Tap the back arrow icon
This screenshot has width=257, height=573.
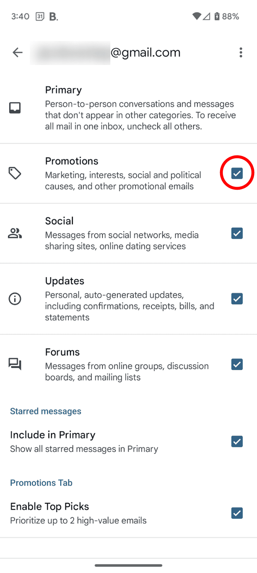(17, 53)
